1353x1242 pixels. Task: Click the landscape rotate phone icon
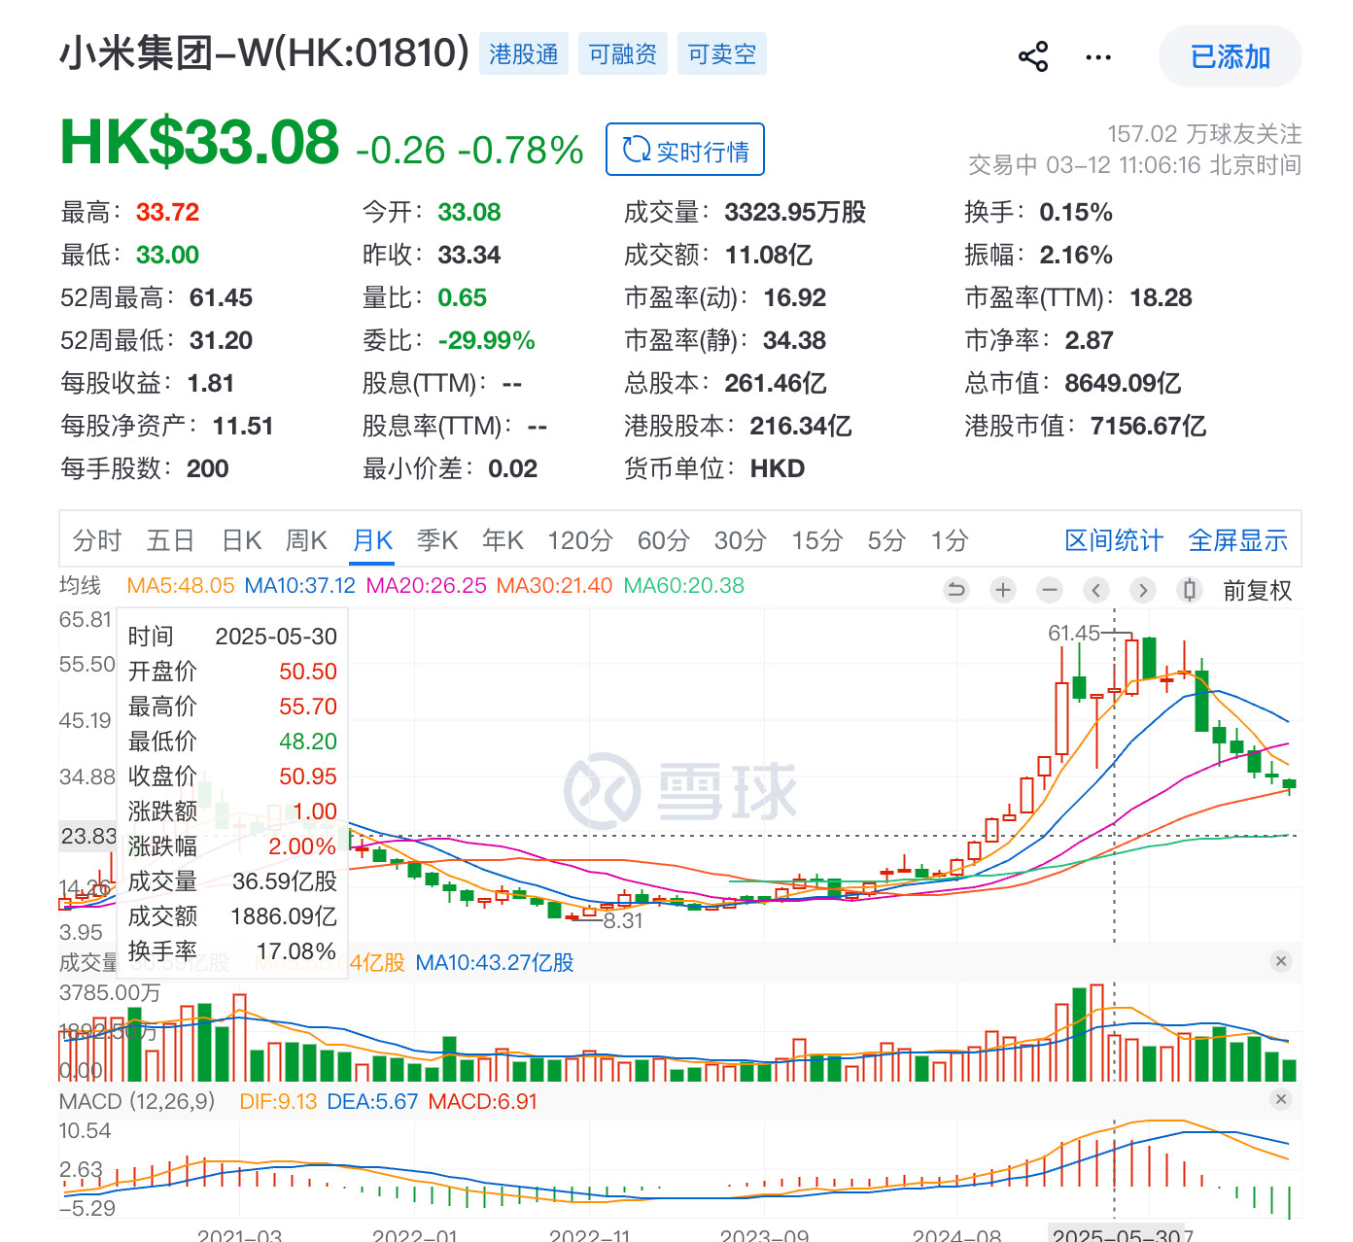point(1189,590)
